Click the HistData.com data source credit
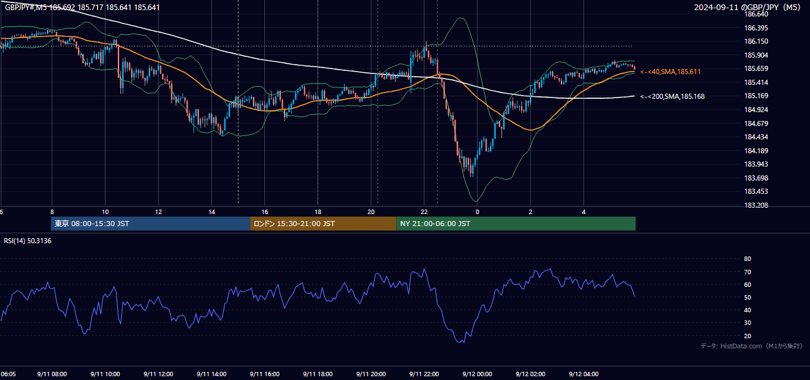 point(751,346)
